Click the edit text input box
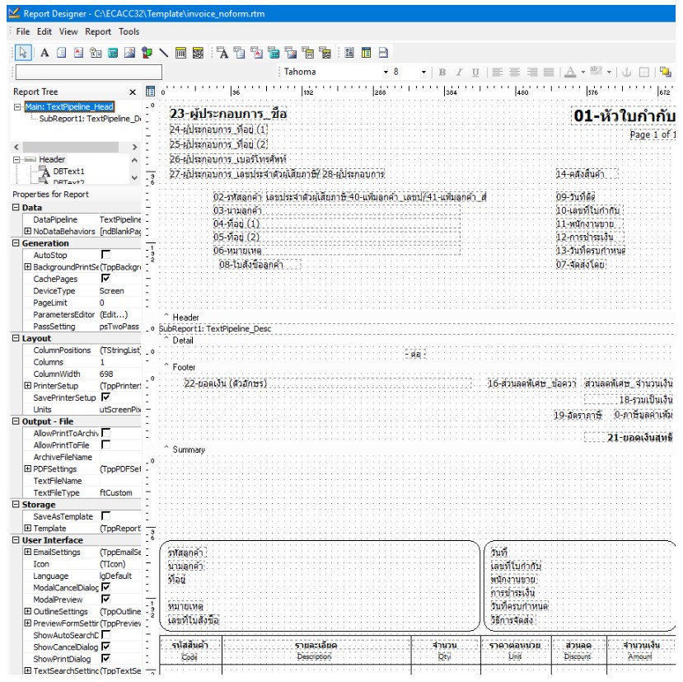683x682 pixels. coord(89,72)
